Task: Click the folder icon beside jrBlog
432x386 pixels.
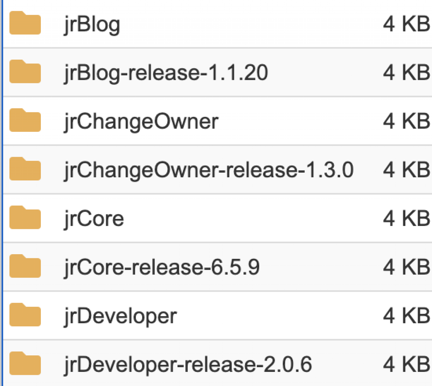Action: (25, 23)
